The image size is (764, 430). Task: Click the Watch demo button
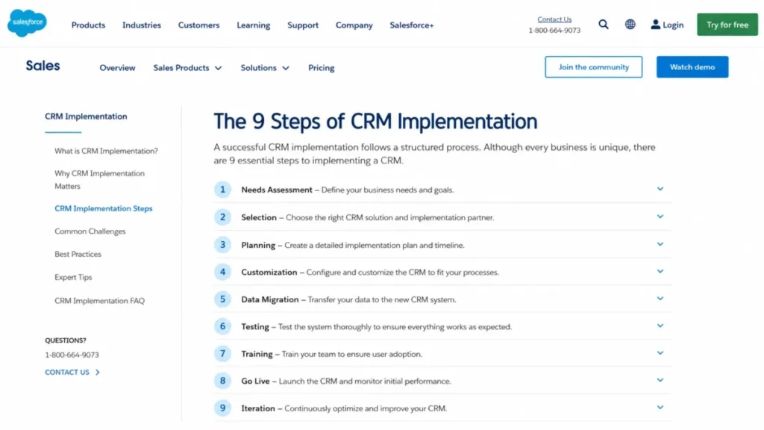(x=692, y=66)
